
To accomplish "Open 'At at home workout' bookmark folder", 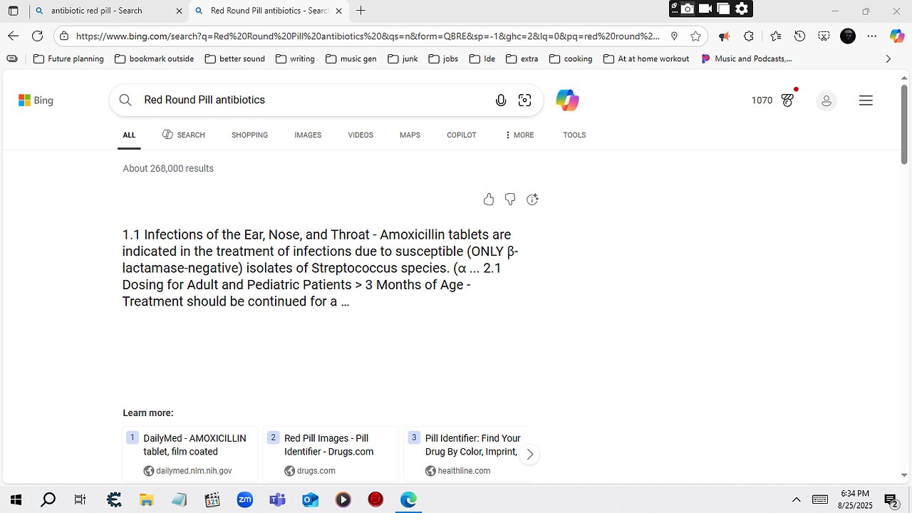I will [x=646, y=59].
